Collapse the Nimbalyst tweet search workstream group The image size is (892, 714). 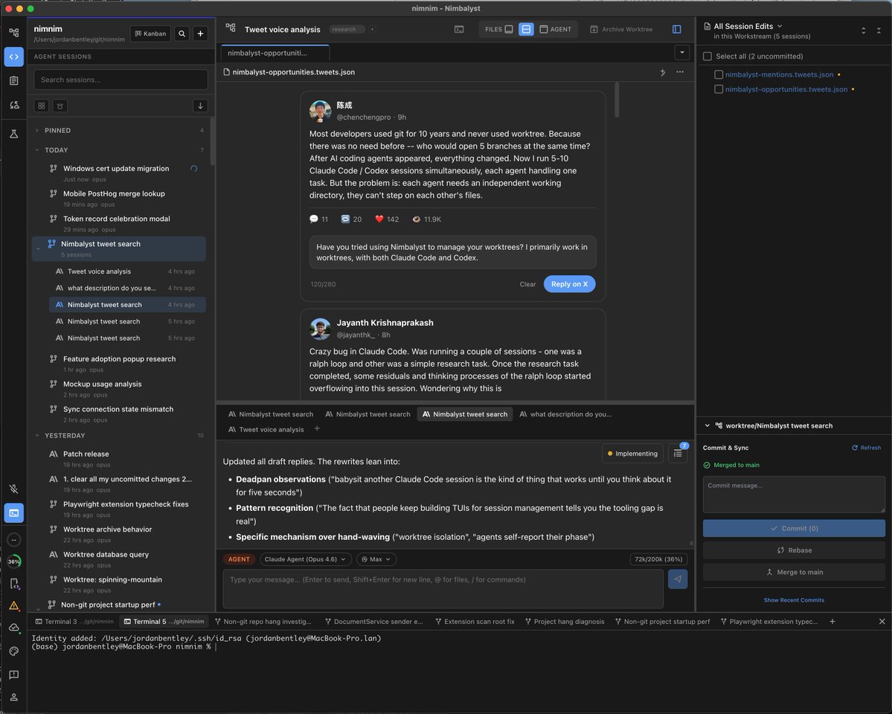click(37, 248)
